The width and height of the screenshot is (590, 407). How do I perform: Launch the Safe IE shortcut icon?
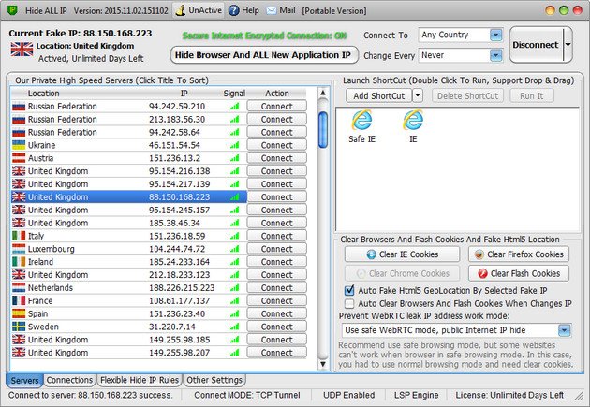[x=361, y=121]
